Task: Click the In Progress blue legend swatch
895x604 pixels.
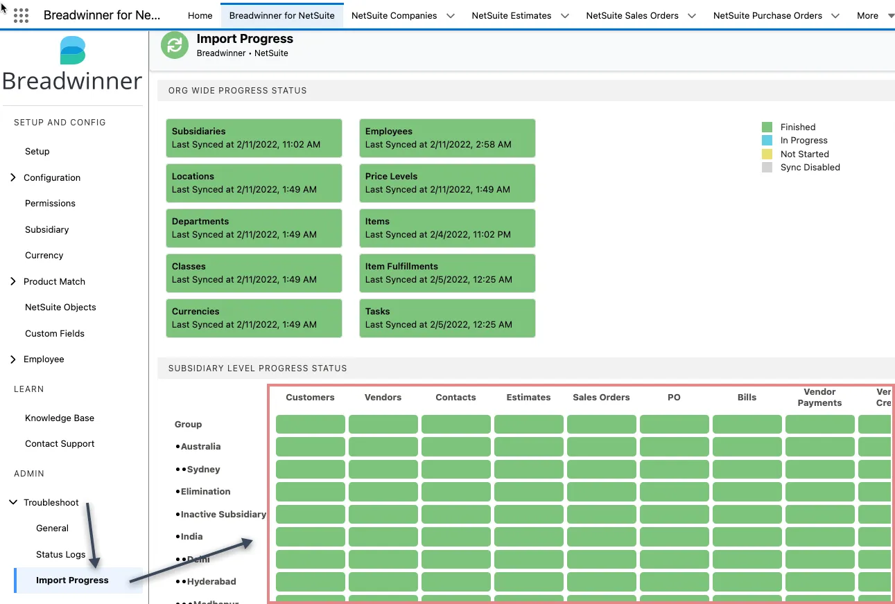Action: [767, 140]
